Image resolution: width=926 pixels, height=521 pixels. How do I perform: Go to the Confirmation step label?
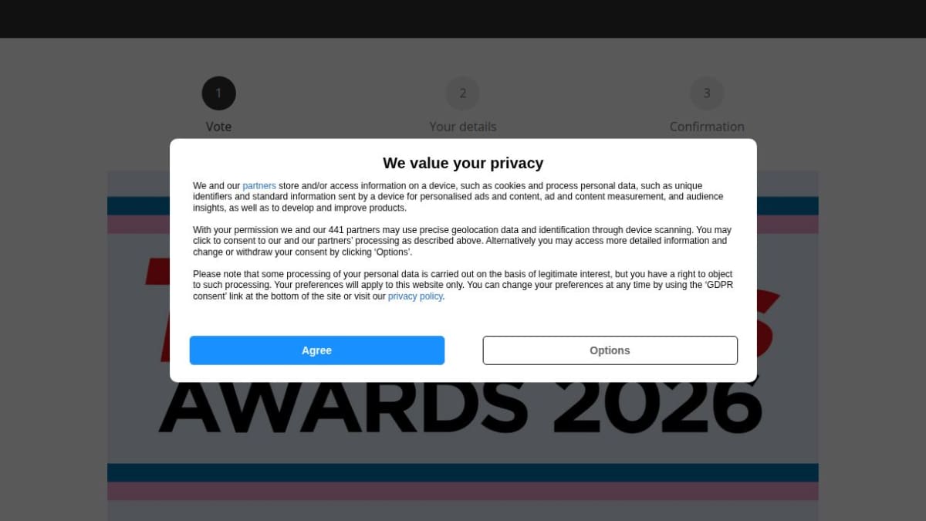tap(707, 127)
